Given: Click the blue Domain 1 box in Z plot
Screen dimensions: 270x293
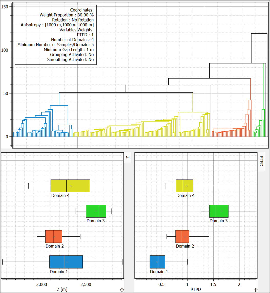Looking at the screenshot, I should tap(66, 262).
